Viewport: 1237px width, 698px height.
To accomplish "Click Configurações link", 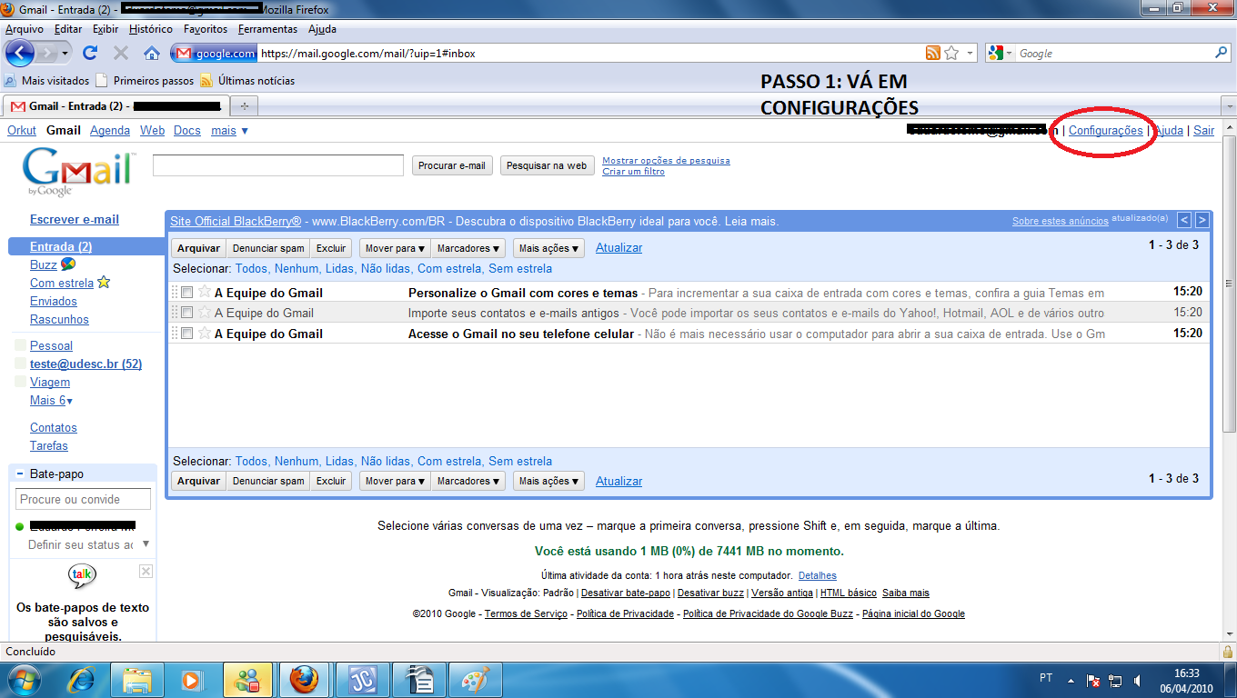I will point(1105,130).
